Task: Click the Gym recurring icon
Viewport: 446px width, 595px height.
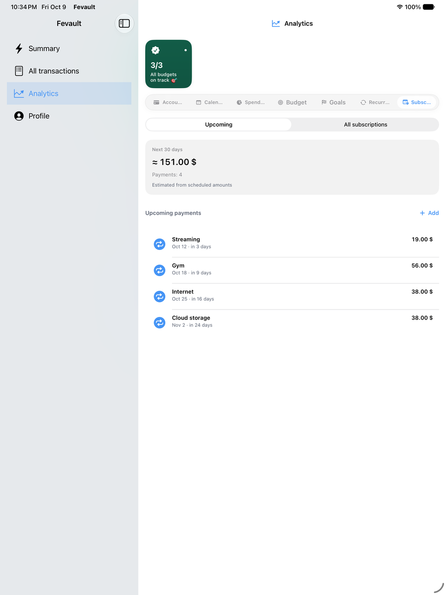Action: 160,270
